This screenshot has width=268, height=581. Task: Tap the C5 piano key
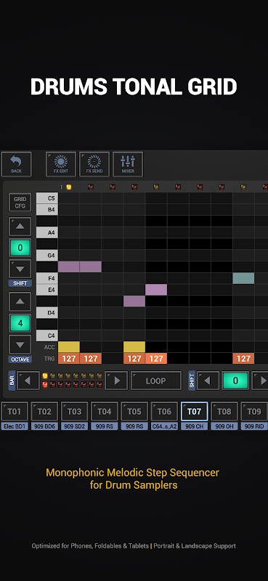point(47,198)
